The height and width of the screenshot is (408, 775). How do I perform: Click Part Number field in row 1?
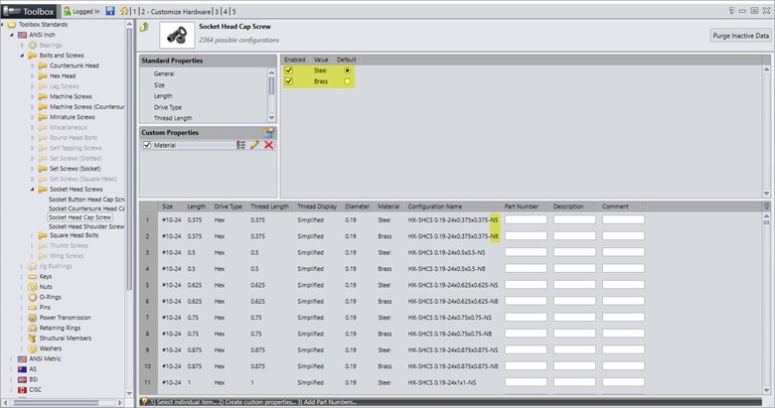pyautogui.click(x=525, y=219)
